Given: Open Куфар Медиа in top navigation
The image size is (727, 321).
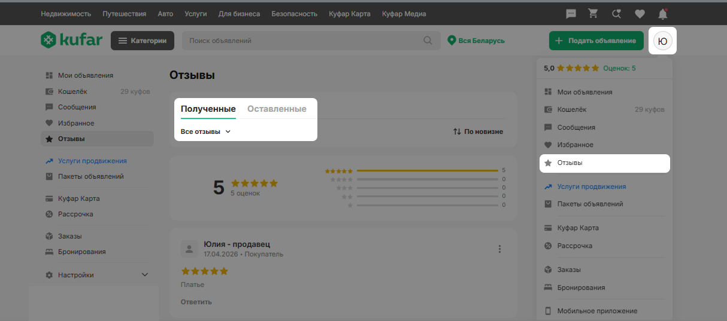Looking at the screenshot, I should (404, 13).
